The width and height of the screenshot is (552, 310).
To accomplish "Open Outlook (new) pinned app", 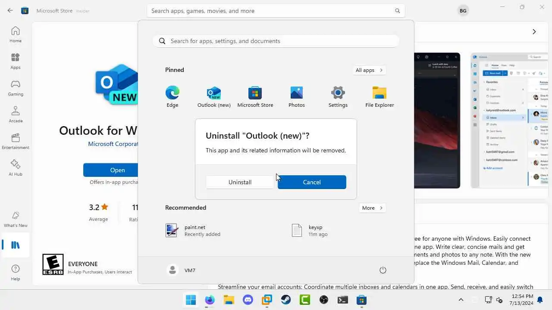I will click(214, 97).
